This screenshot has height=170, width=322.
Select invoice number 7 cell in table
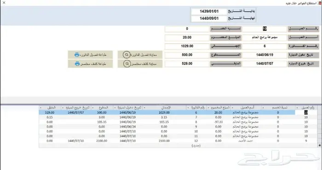(196, 117)
